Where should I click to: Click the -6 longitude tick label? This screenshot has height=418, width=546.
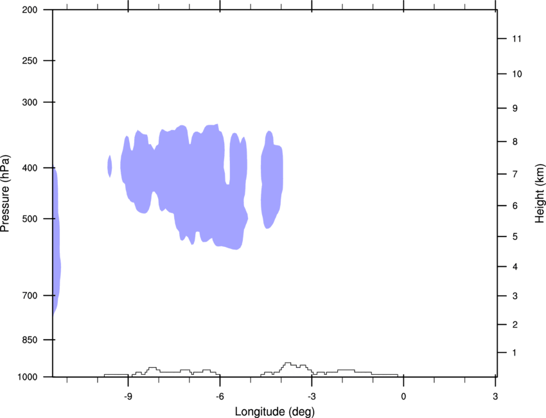(220, 396)
